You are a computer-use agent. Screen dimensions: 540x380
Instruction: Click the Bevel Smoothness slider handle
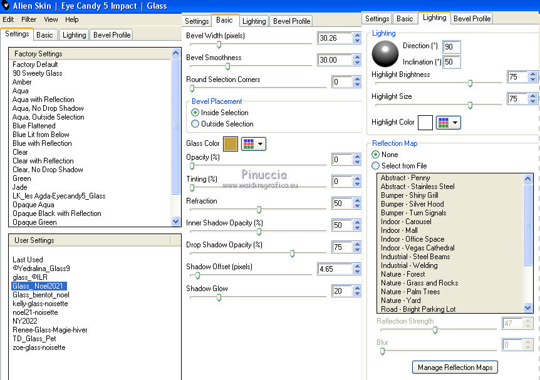click(227, 66)
